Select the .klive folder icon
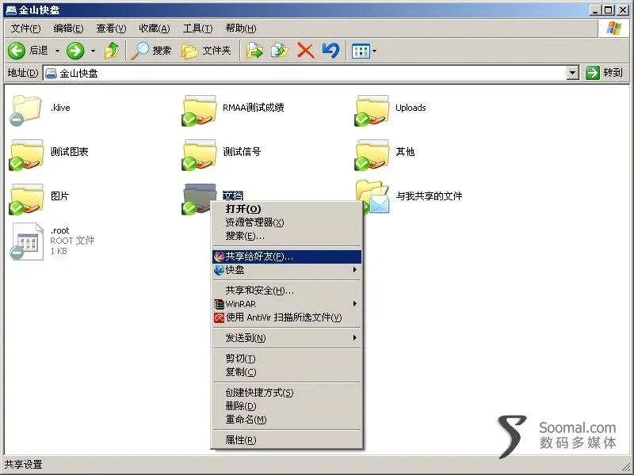 pos(25,110)
